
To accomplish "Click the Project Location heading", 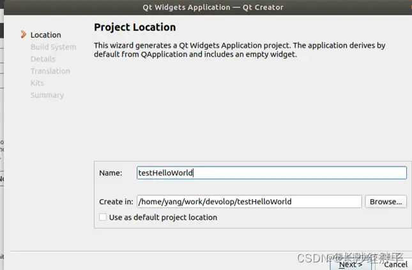I will [135, 27].
